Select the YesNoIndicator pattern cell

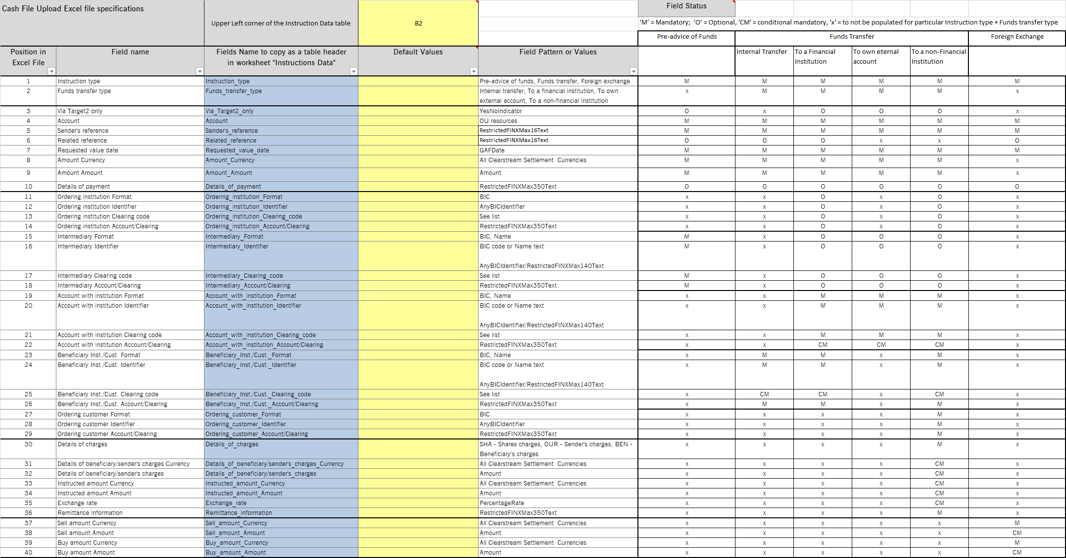pyautogui.click(x=558, y=111)
